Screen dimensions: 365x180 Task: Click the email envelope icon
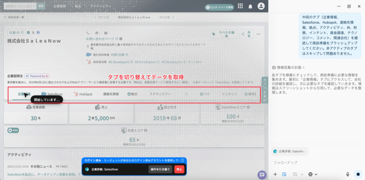click(105, 33)
